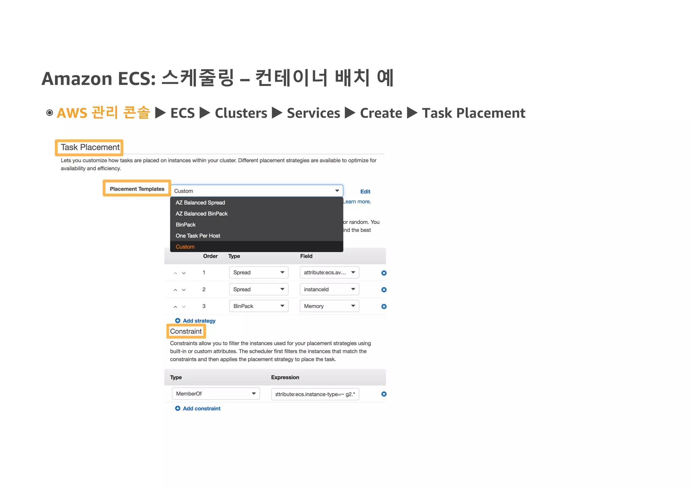Image resolution: width=692 pixels, height=489 pixels.
Task: Remove the second strategy row's X icon
Action: pyautogui.click(x=384, y=290)
